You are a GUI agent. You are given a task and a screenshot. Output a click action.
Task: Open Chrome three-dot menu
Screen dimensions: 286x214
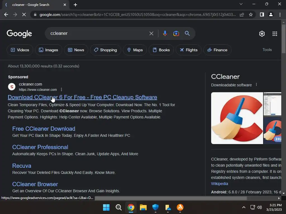coord(280,14)
